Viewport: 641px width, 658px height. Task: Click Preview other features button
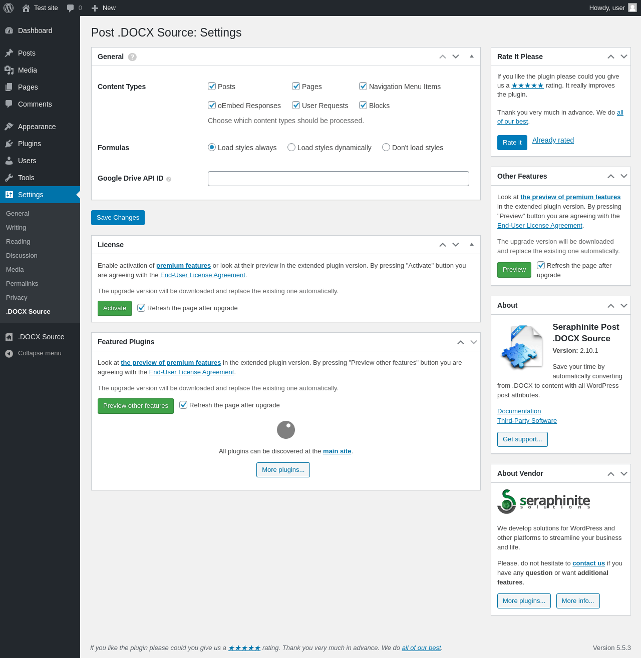(136, 406)
